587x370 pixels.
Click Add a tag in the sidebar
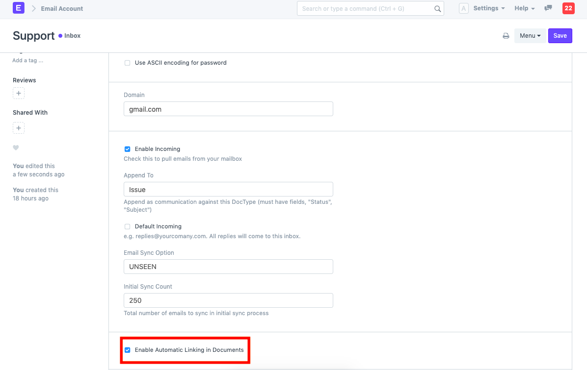pyautogui.click(x=27, y=60)
